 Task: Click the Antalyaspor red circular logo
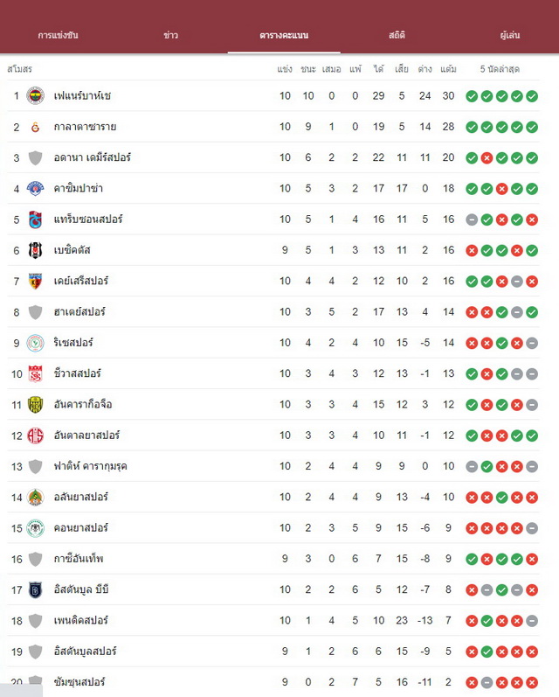35,436
